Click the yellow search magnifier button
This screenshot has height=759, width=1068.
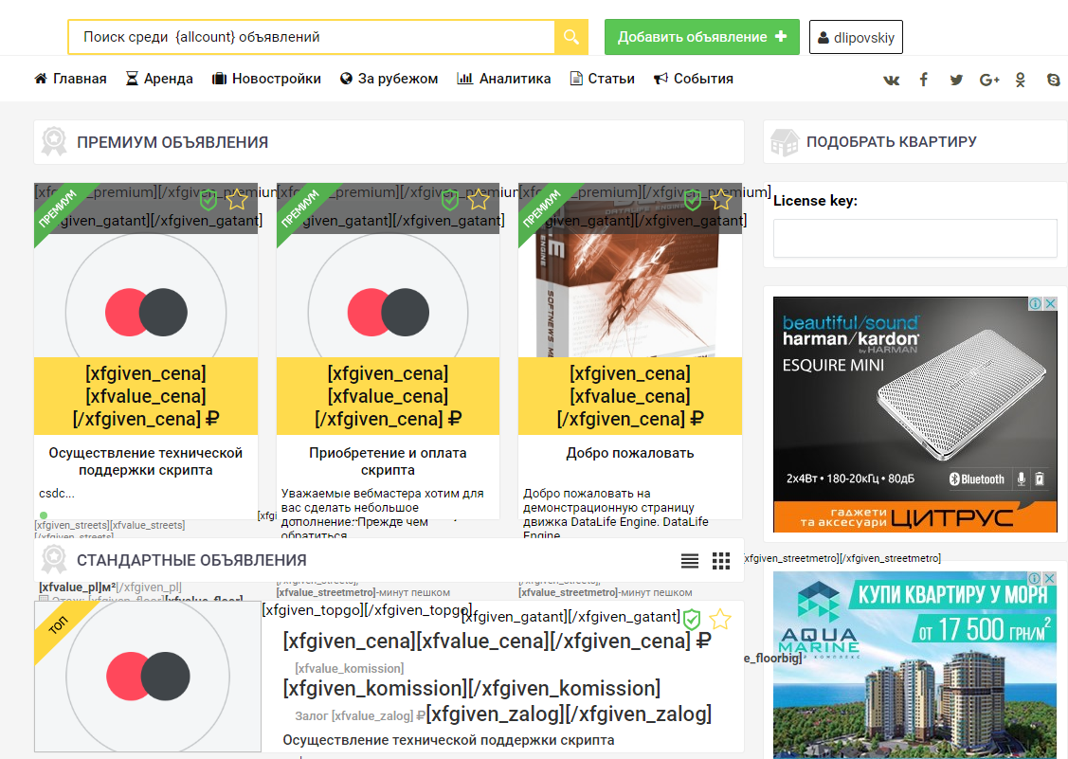(570, 37)
